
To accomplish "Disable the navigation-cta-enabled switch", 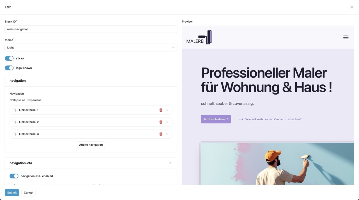I will click(x=14, y=176).
